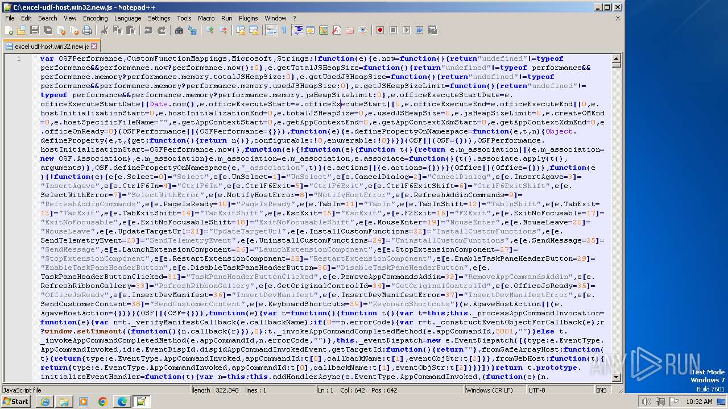The height and width of the screenshot is (409, 728).
Task: Open the Windows Start menu
Action: click(x=16, y=402)
